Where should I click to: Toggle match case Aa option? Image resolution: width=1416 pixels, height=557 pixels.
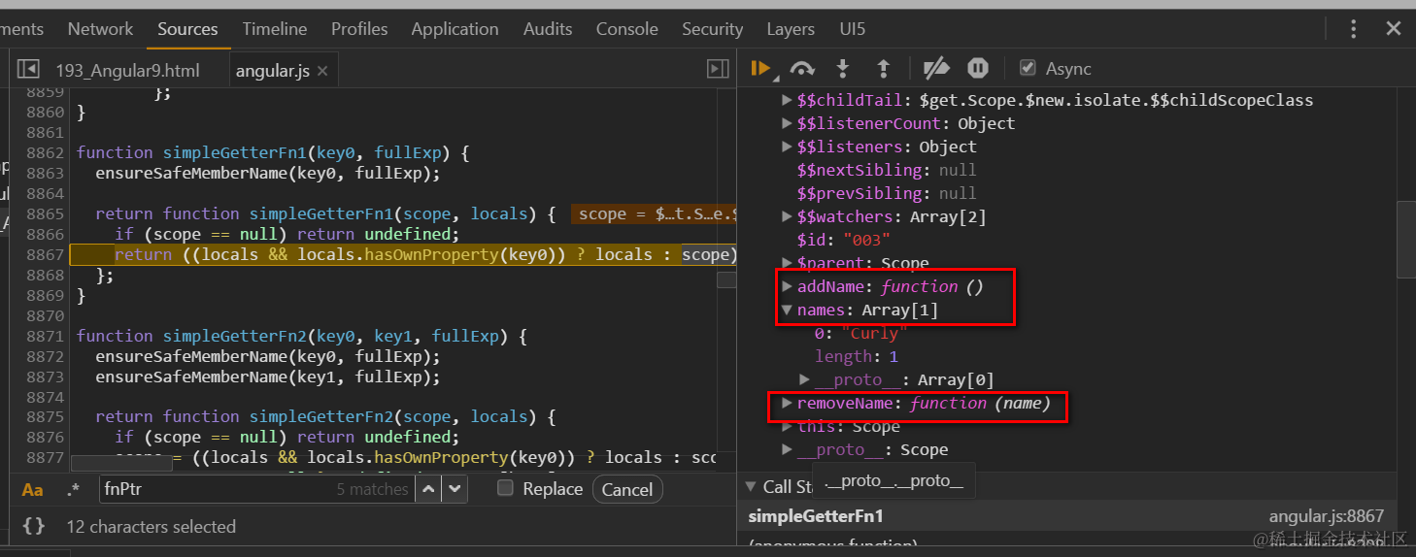(33, 489)
